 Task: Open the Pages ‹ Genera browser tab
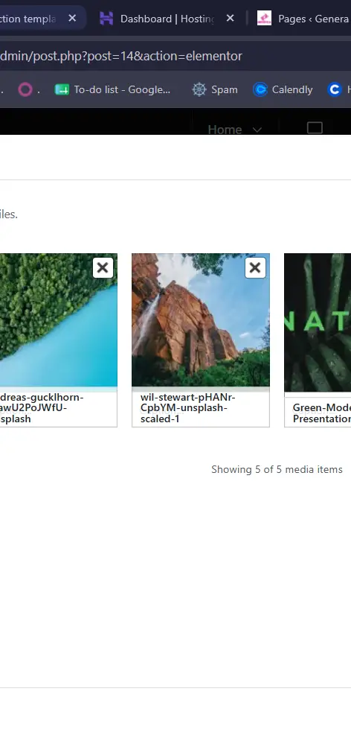click(x=303, y=19)
